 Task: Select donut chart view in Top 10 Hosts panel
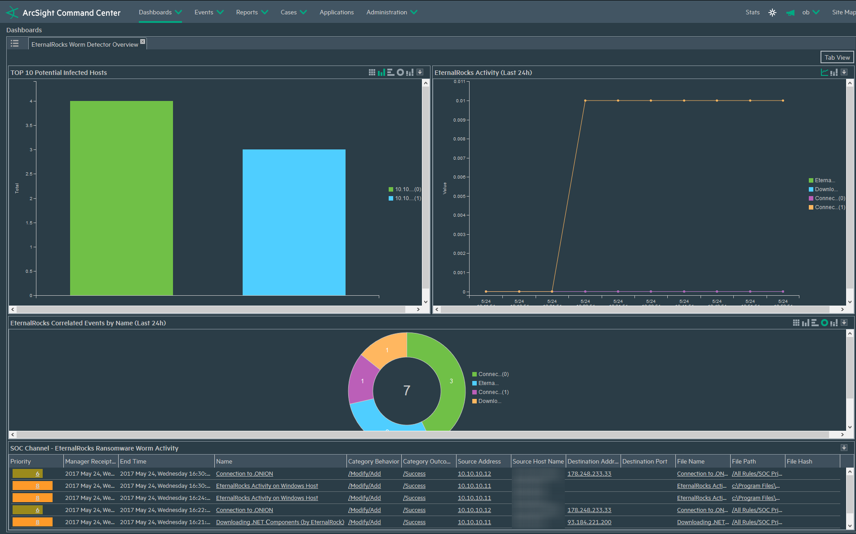pos(400,72)
